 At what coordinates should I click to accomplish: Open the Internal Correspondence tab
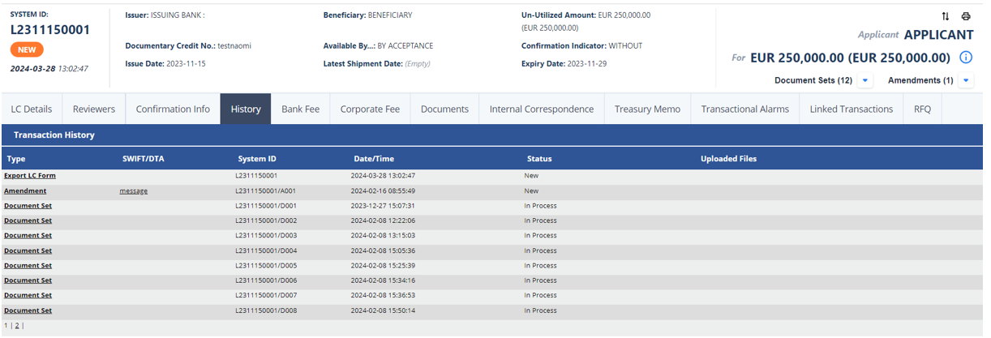tap(541, 109)
